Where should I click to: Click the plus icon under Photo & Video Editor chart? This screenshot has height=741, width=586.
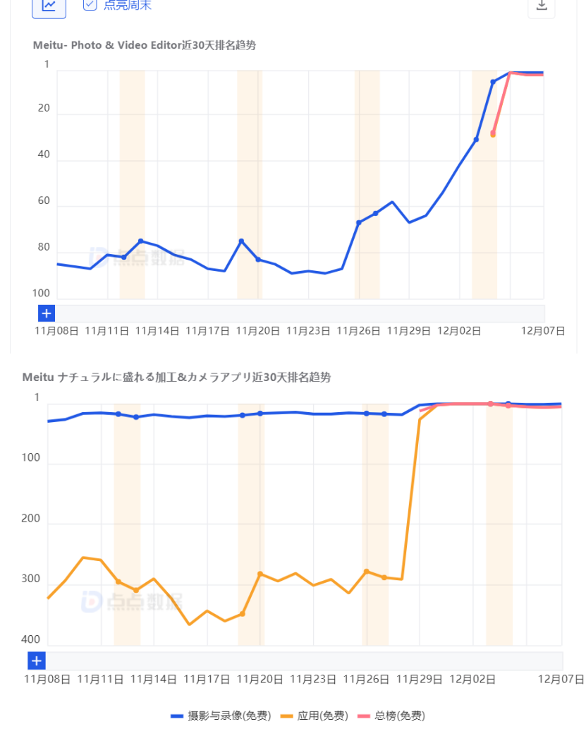click(x=47, y=313)
